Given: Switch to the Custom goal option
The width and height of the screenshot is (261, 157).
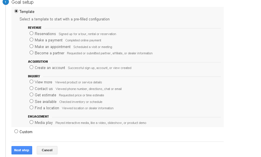Looking at the screenshot, I should (16, 131).
